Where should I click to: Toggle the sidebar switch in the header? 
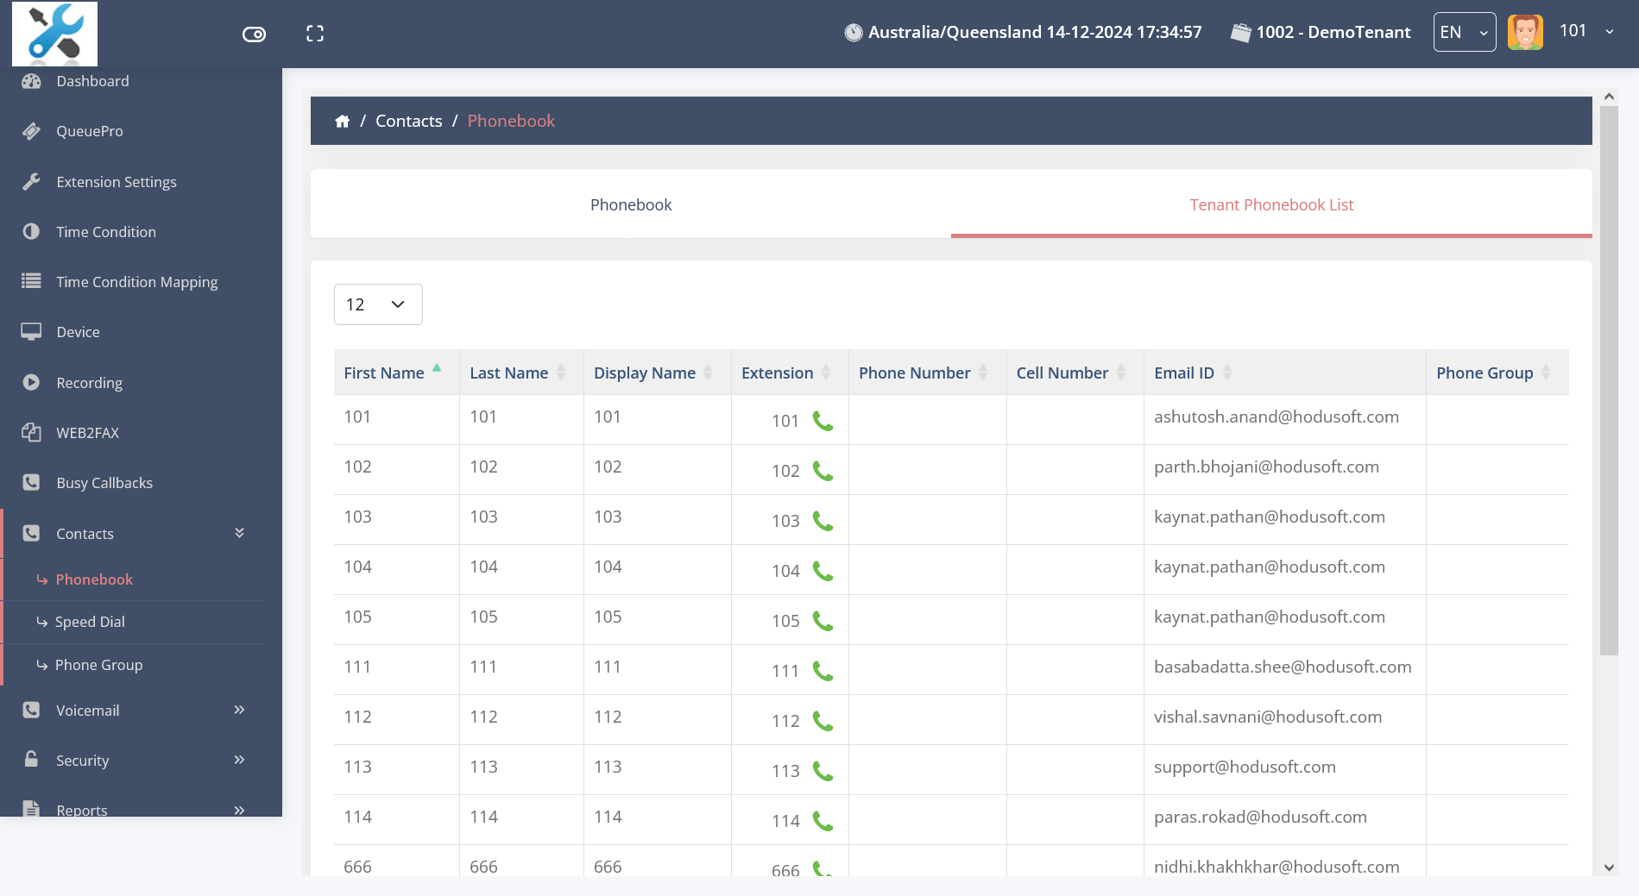(x=254, y=34)
